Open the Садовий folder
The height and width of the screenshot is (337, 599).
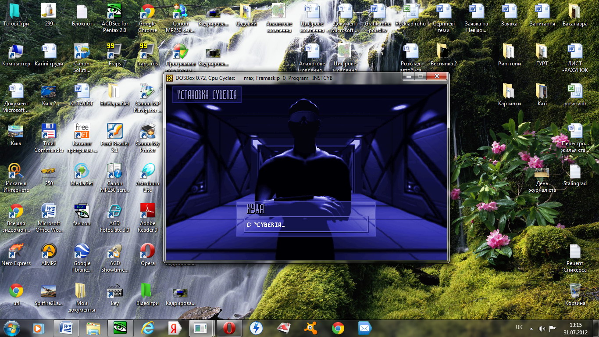click(x=246, y=15)
